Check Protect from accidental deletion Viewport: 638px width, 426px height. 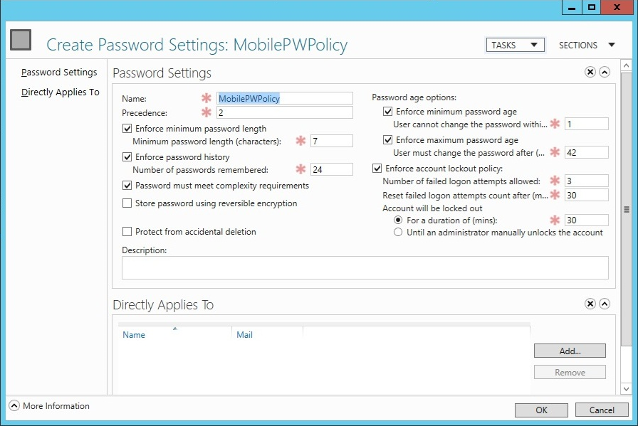click(x=128, y=232)
